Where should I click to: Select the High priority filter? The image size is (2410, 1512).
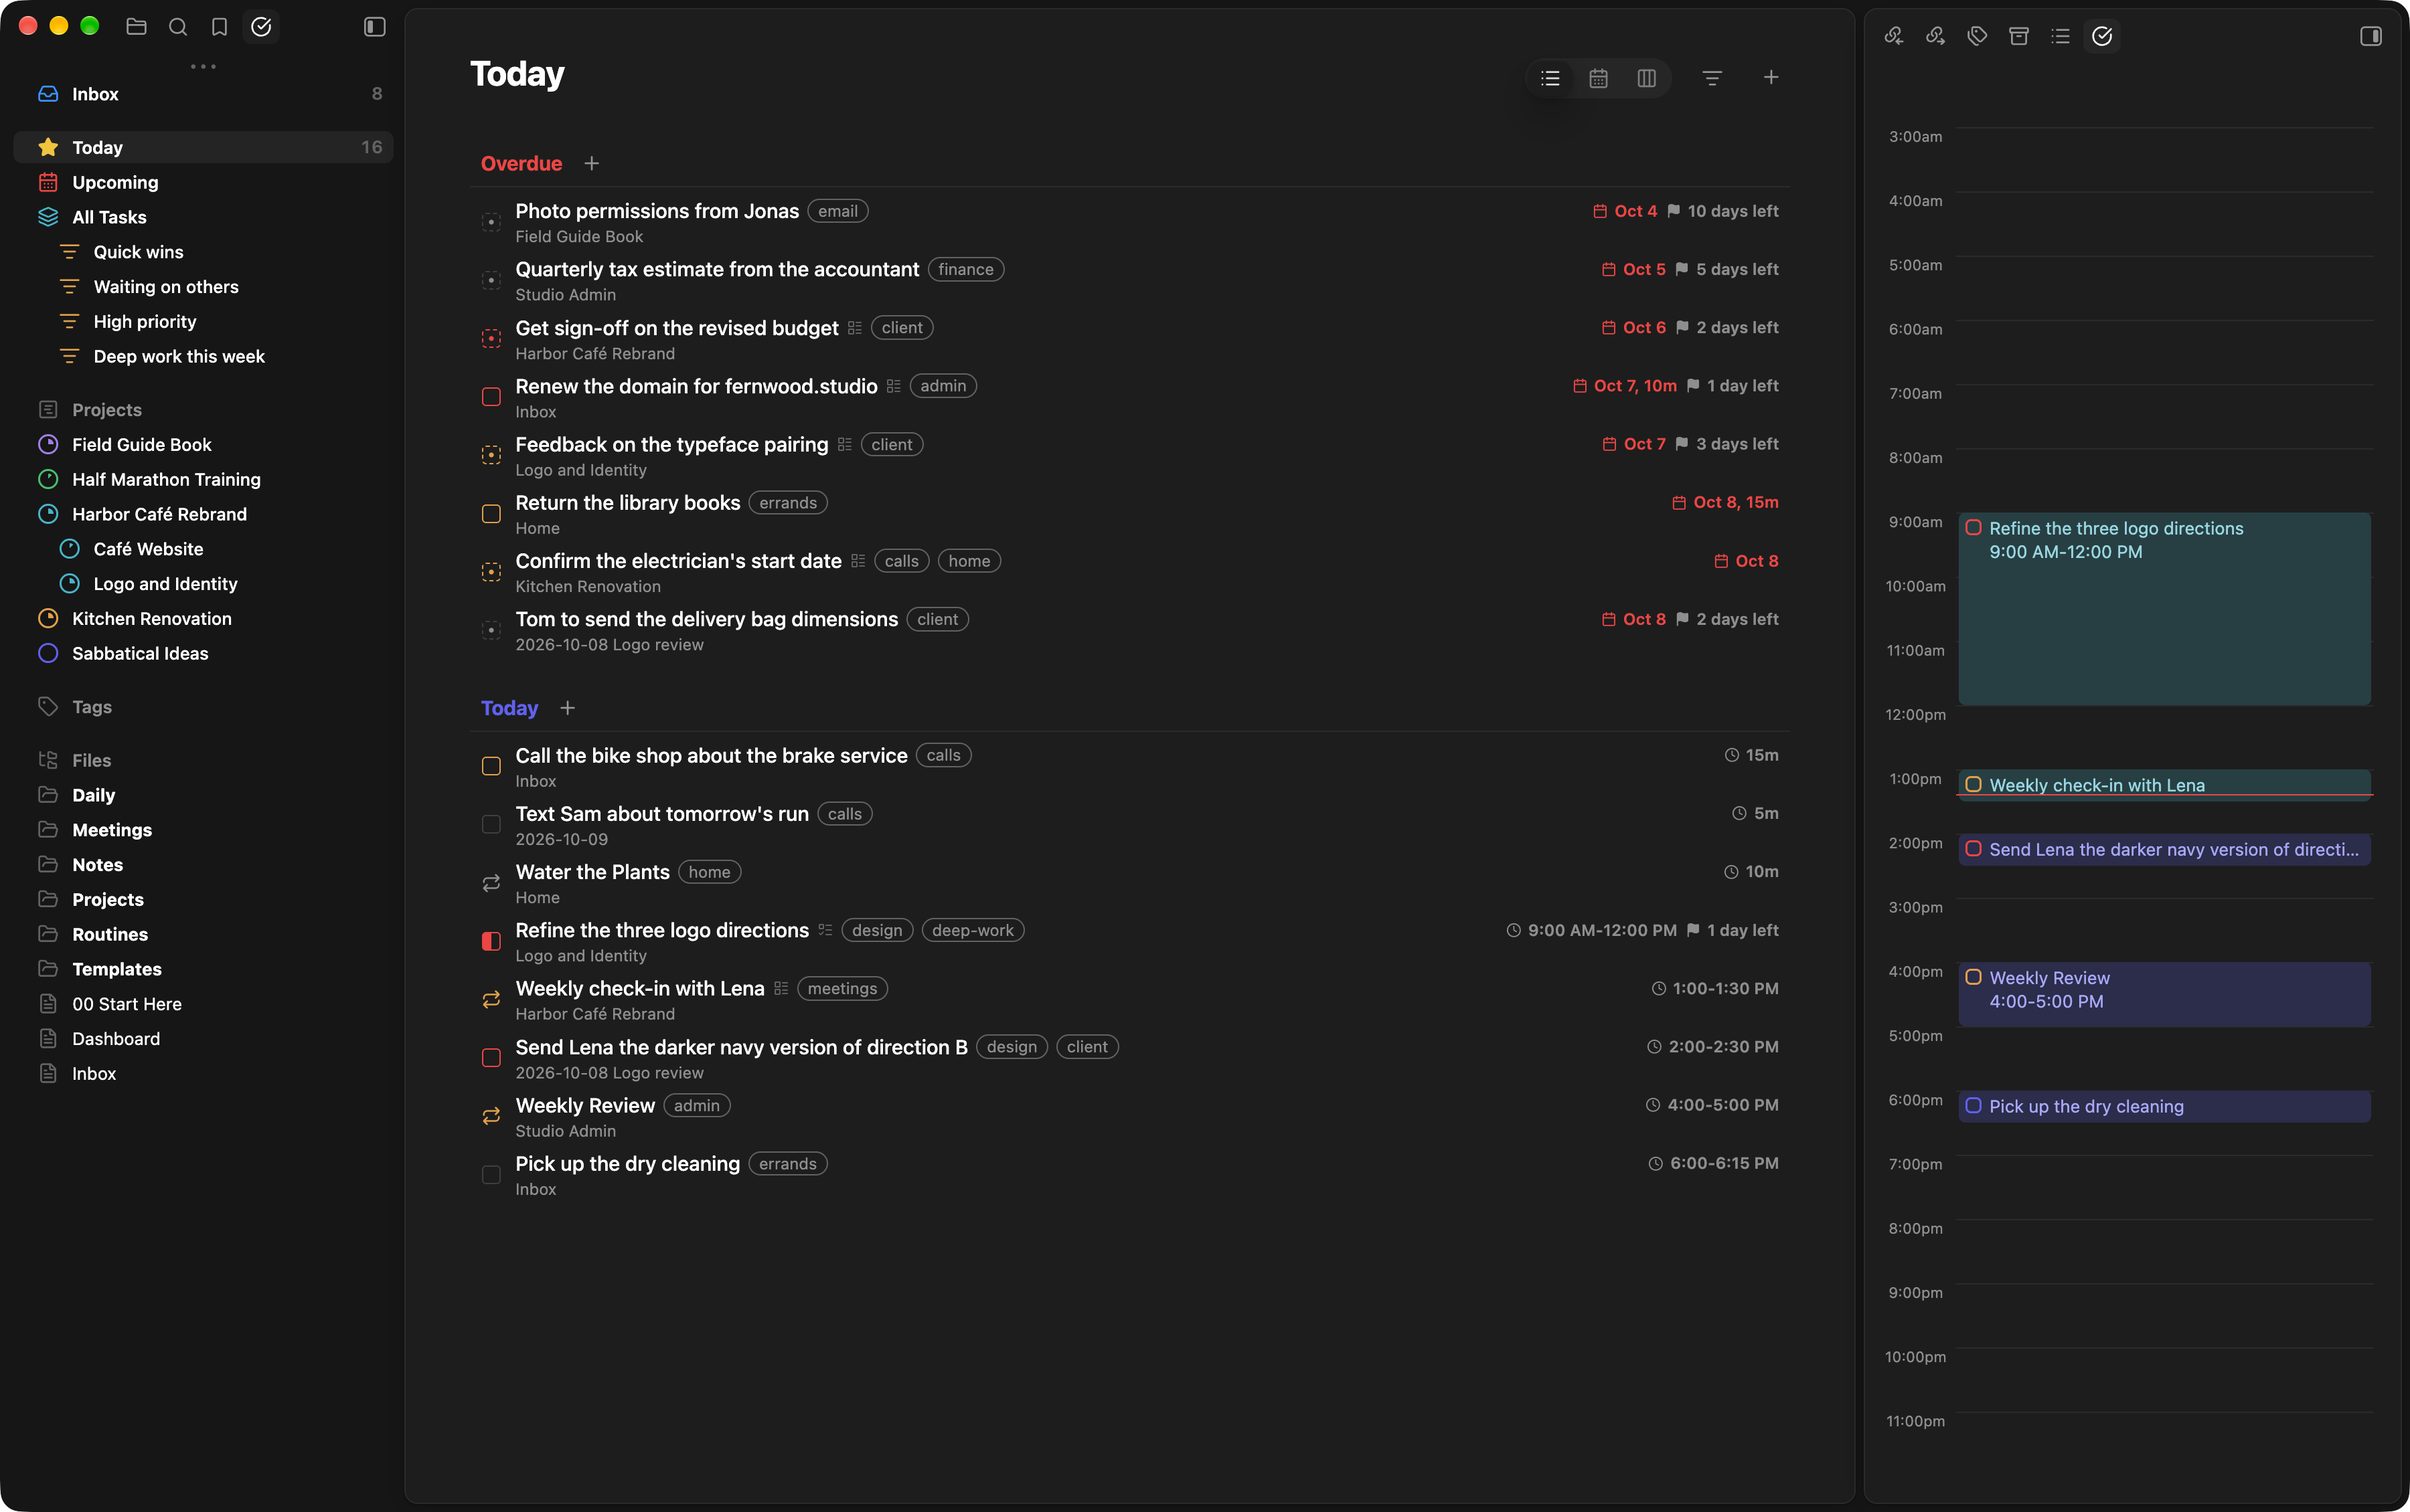204,322
